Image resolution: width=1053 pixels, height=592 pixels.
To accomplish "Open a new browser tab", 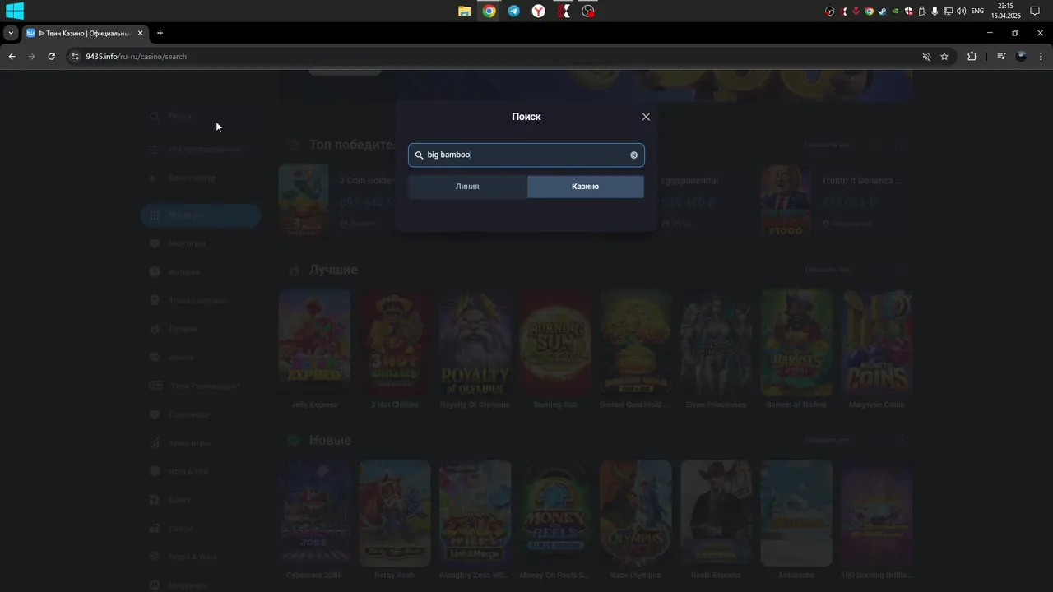I will (160, 33).
